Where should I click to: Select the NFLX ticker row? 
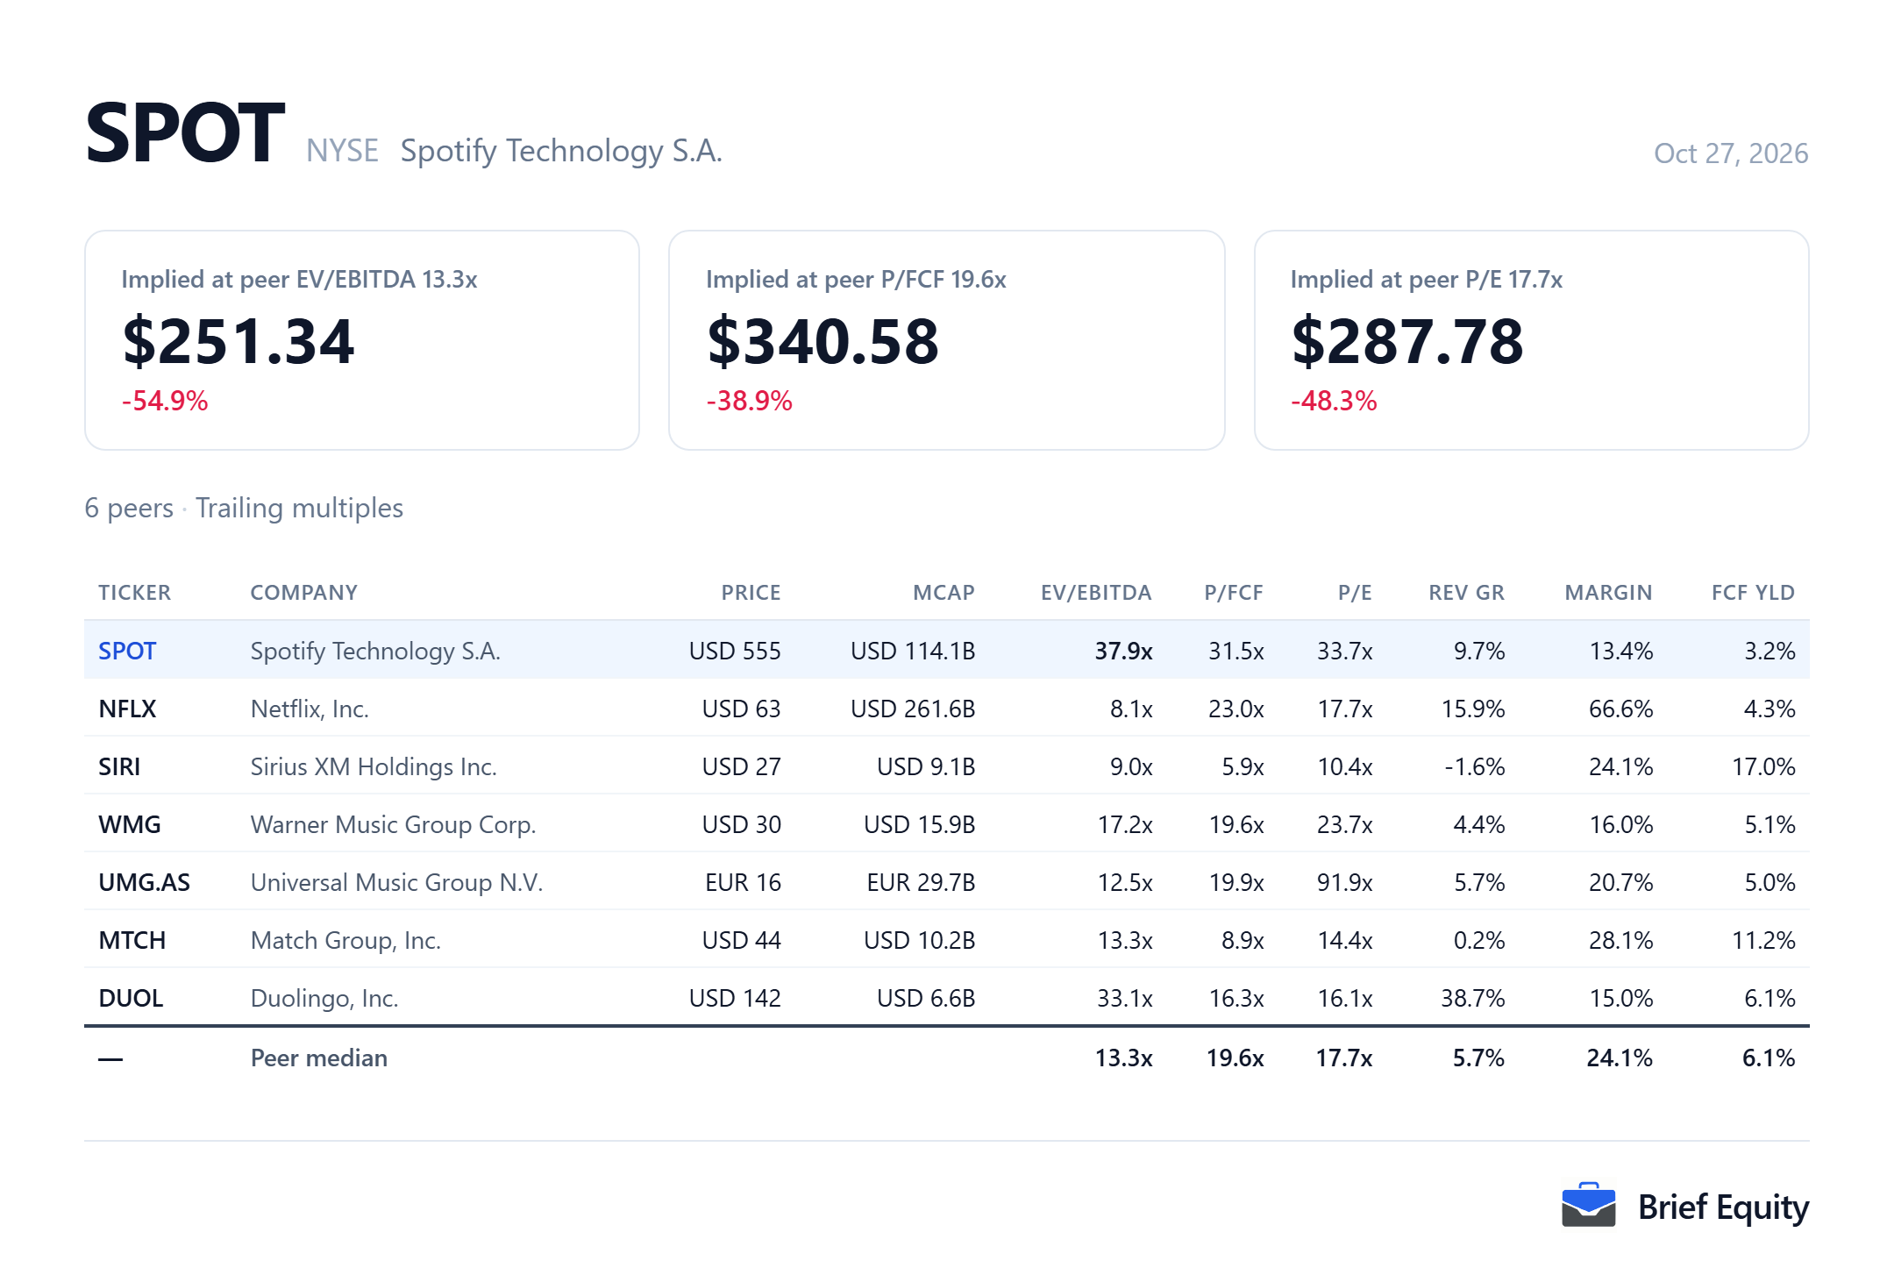click(x=947, y=709)
